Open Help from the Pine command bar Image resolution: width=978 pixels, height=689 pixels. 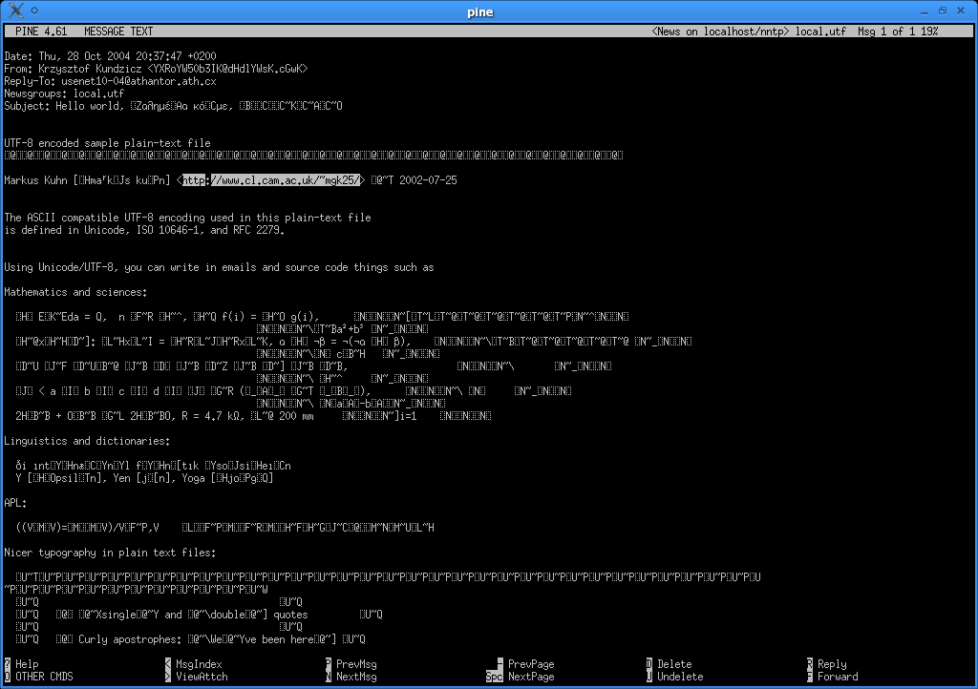[22, 664]
